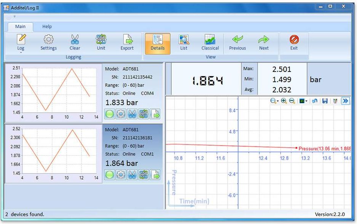The height and width of the screenshot is (224, 357).
Task: Switch to List view
Action: click(184, 42)
